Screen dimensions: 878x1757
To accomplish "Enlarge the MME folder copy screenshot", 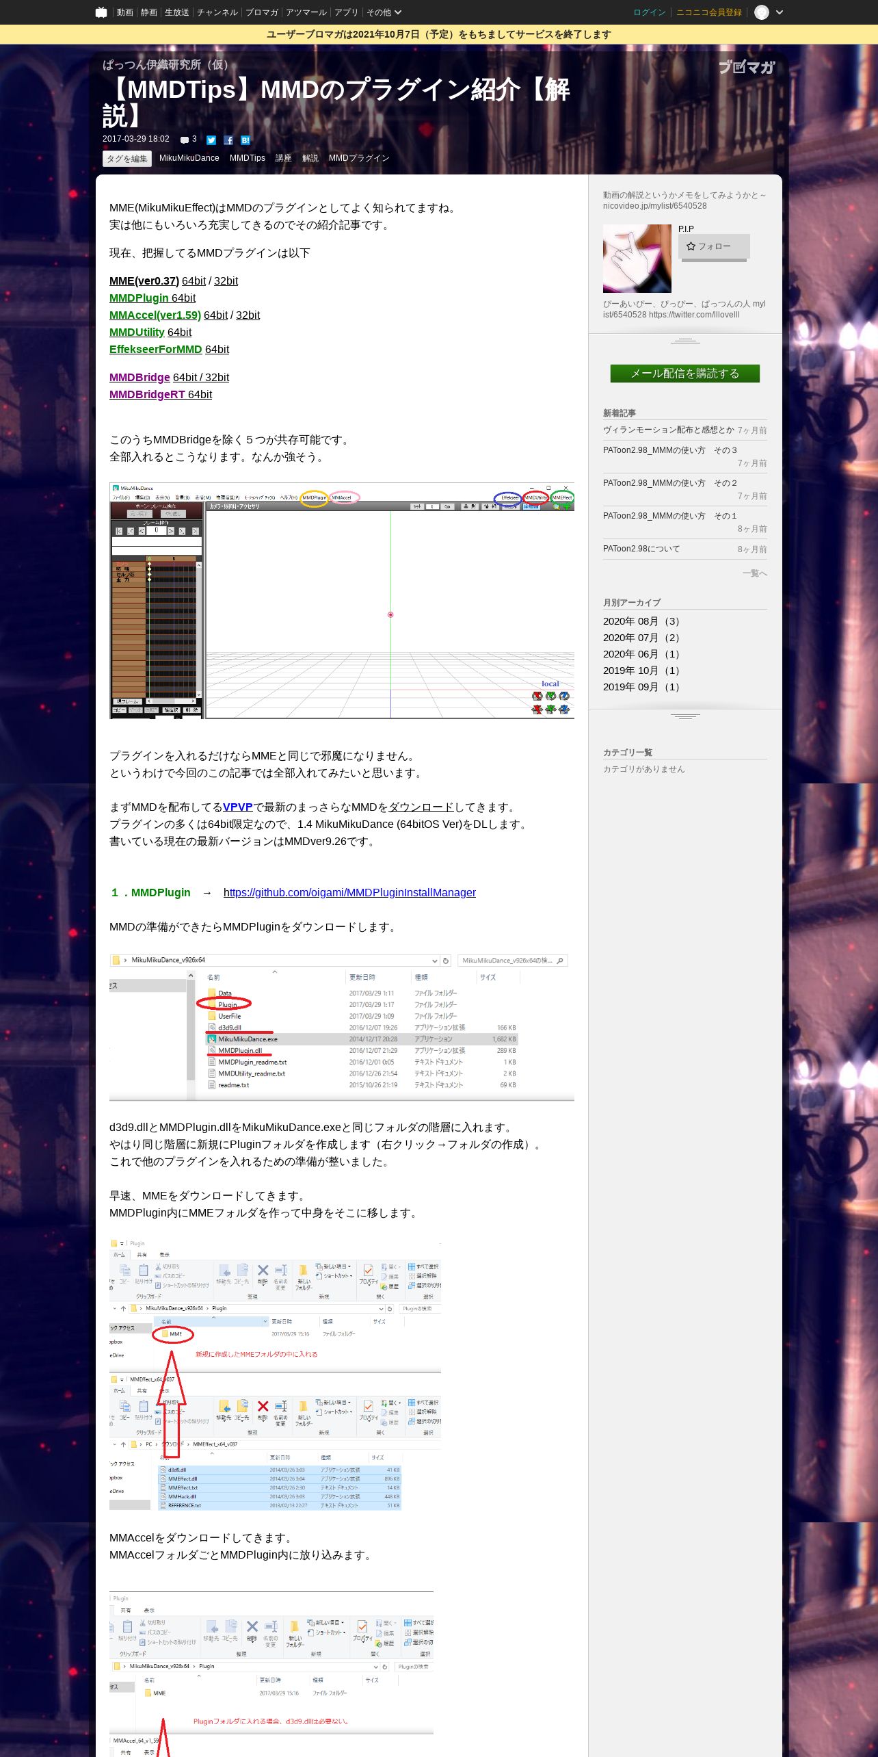I will click(275, 1374).
